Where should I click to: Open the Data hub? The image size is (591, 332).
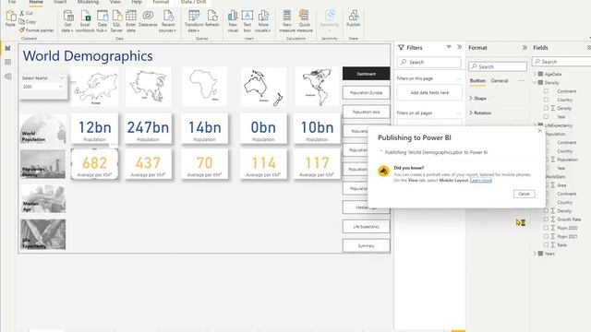coord(103,21)
